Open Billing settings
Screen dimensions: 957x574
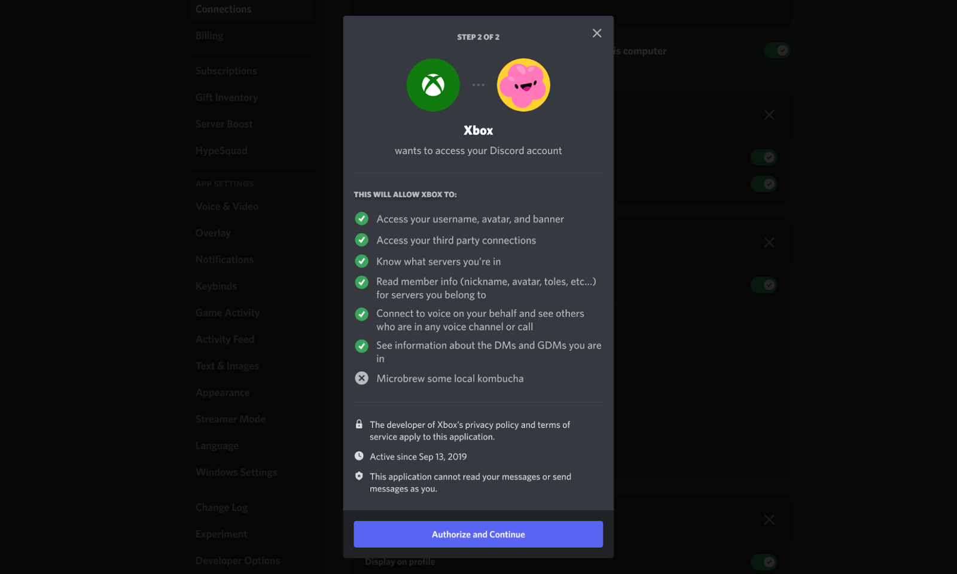click(209, 35)
